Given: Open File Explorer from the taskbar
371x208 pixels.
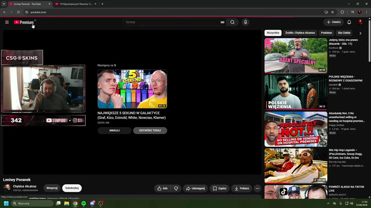Looking at the screenshot, I should (x=67, y=203).
